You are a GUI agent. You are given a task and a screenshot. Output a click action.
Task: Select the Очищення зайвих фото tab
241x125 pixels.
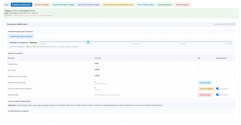click(22, 5)
